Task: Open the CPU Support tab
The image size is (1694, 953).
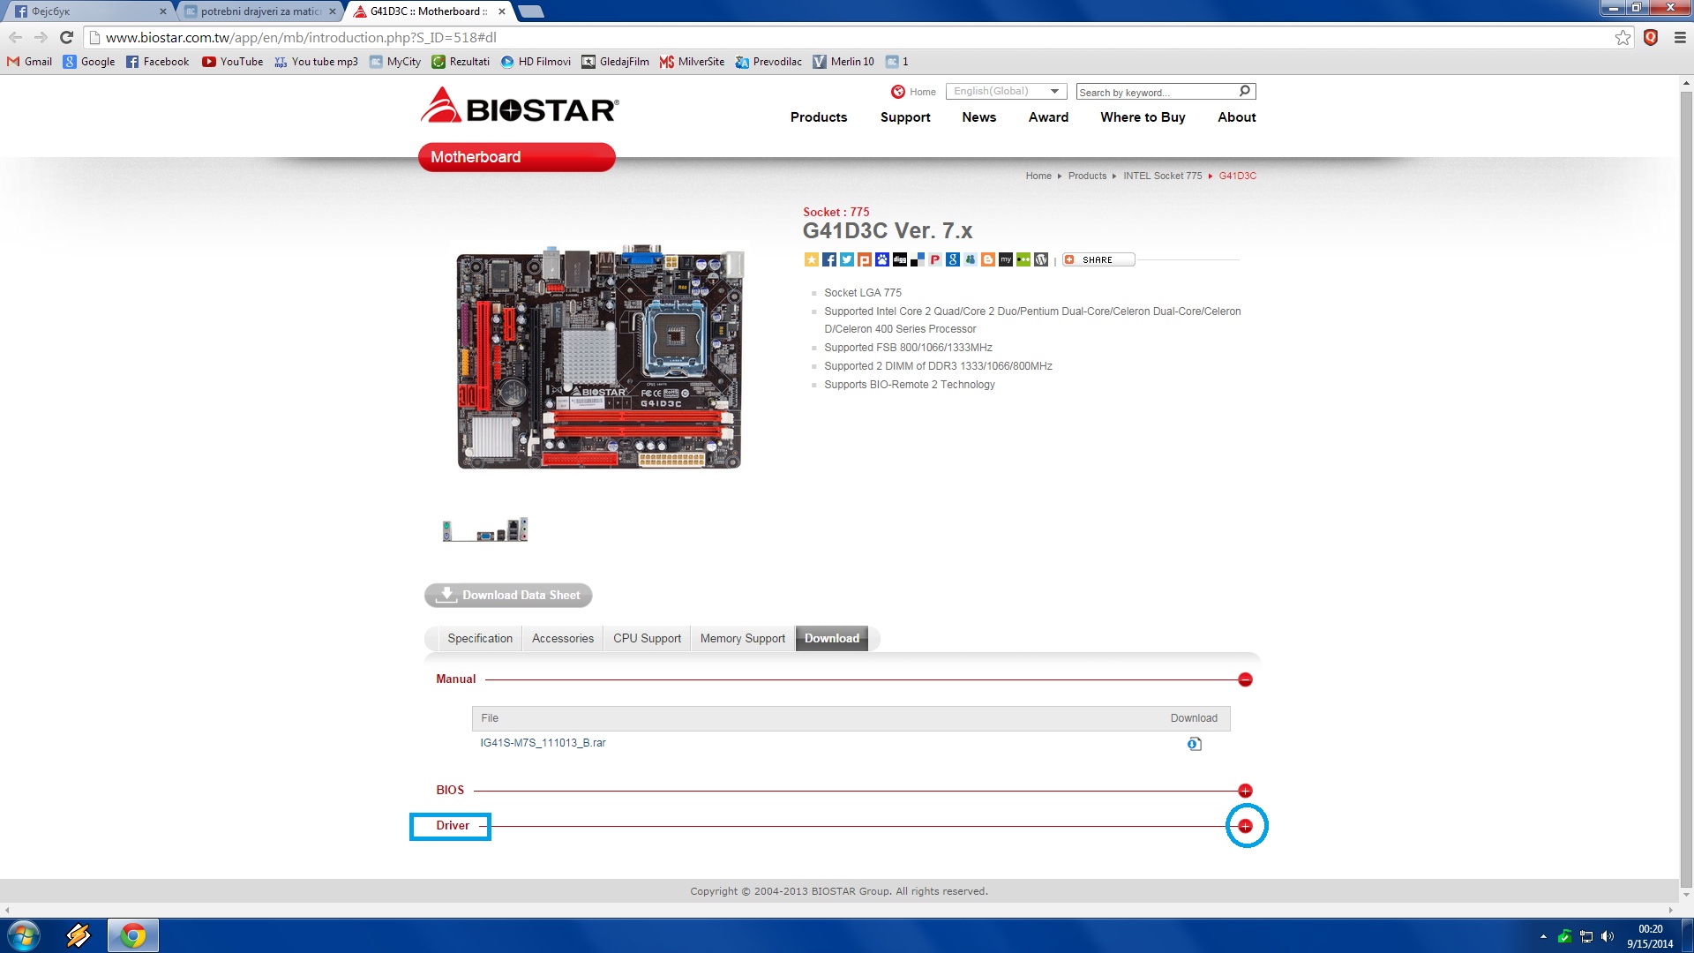Action: [x=647, y=638]
